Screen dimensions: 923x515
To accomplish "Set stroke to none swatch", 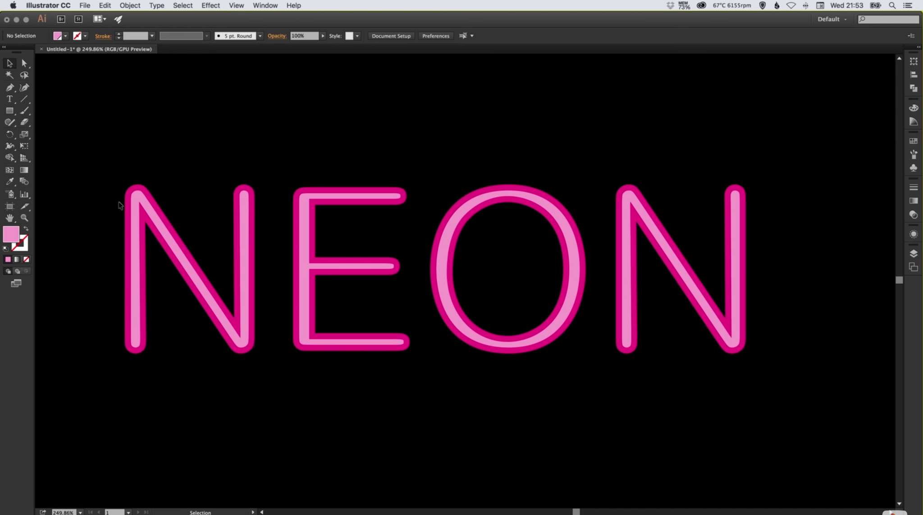I will pyautogui.click(x=26, y=259).
